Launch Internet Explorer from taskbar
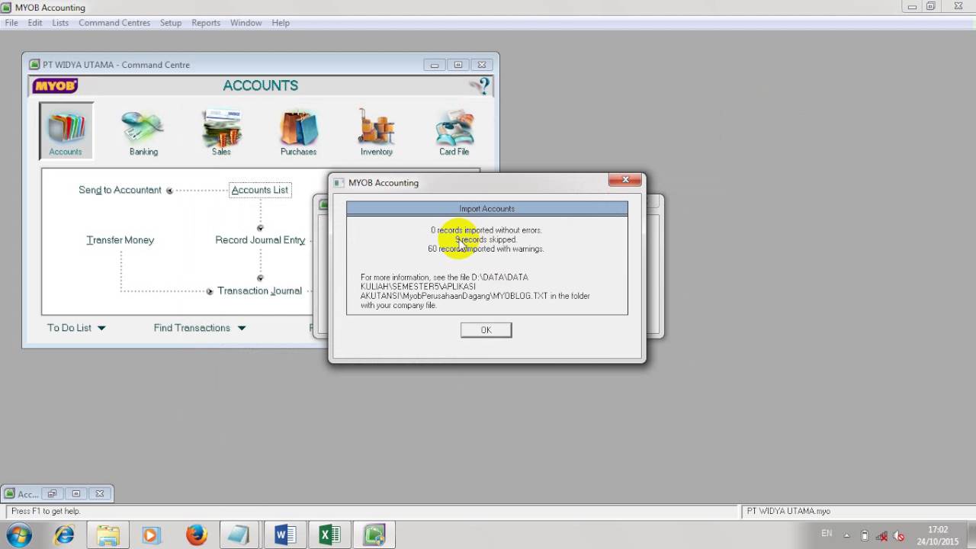This screenshot has height=549, width=976. tap(64, 535)
